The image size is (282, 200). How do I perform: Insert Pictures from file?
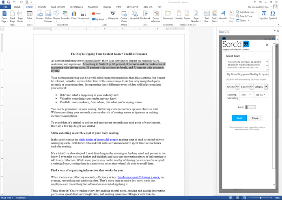pos(39,15)
